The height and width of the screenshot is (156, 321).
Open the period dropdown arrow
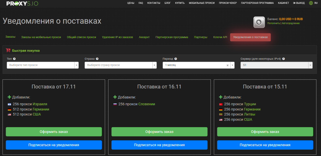click(232, 65)
